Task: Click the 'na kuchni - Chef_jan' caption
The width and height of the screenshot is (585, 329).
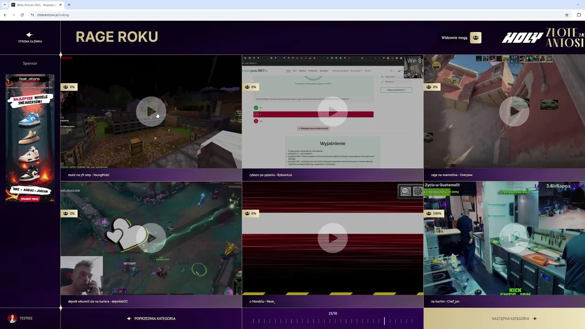Action: click(445, 301)
